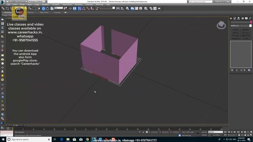Screen dimensions: 253x142
Task: Toggle Angle Snap
Action: coord(84,8)
